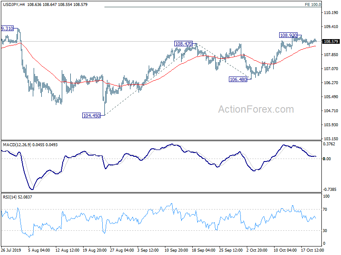This screenshot has height=255, width=341.
Task: Click the 109.410 price axis value
Action: 331,27
